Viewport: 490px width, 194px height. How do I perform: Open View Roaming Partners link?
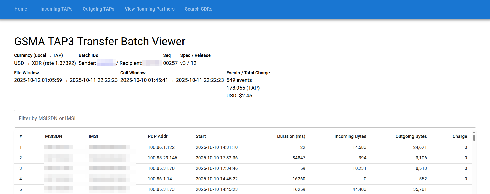coord(149,9)
